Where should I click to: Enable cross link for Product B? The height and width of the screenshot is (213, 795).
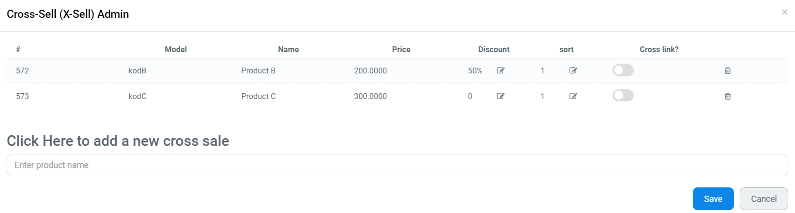[623, 71]
